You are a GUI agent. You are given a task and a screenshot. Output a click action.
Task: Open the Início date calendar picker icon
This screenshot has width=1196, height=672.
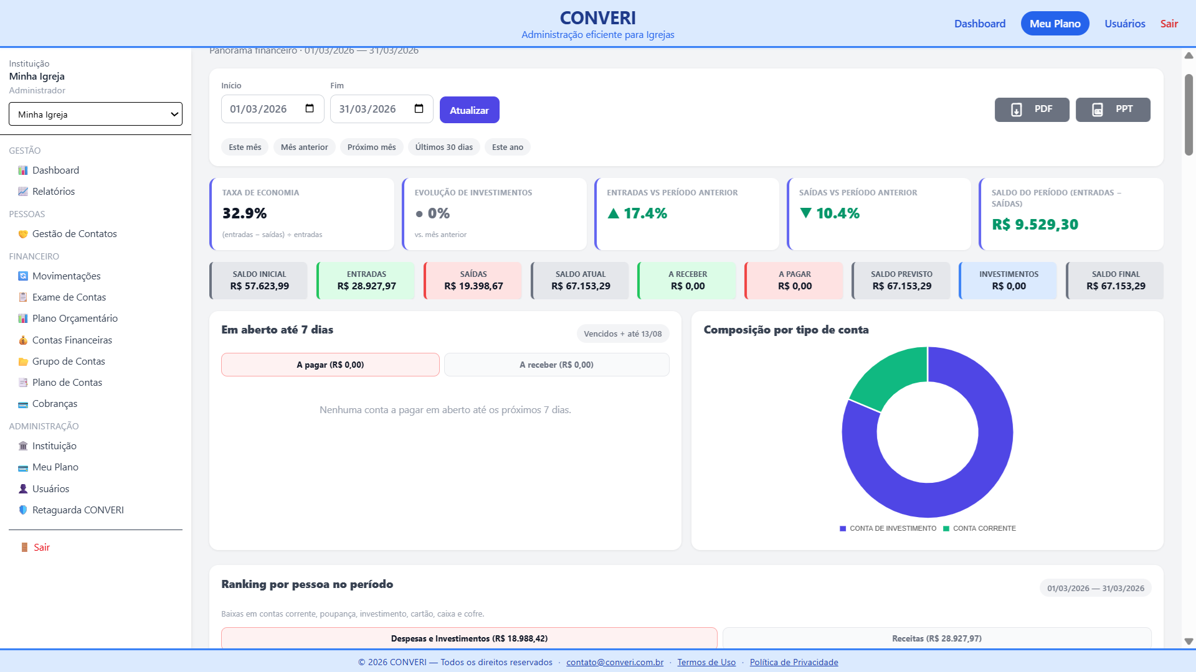point(310,109)
